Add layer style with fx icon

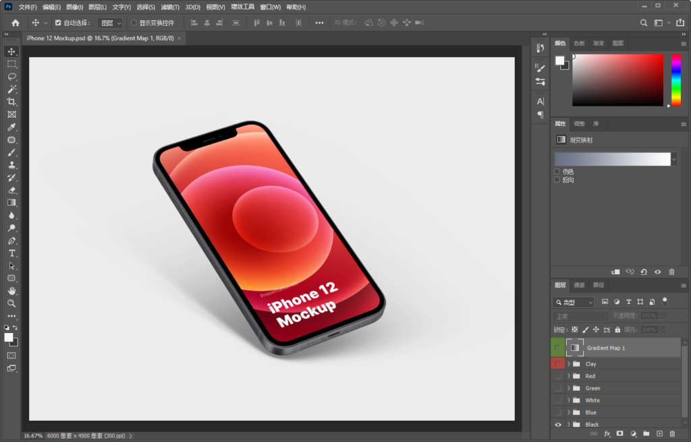click(x=607, y=434)
